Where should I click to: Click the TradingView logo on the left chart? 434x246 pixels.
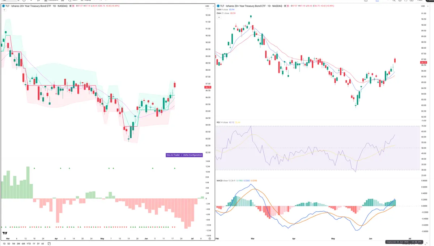[x=5, y=233]
